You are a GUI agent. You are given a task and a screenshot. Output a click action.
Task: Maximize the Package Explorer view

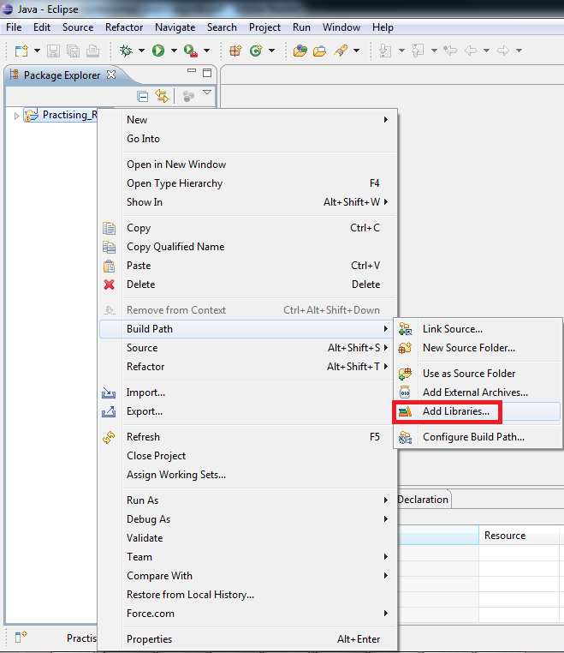(207, 73)
